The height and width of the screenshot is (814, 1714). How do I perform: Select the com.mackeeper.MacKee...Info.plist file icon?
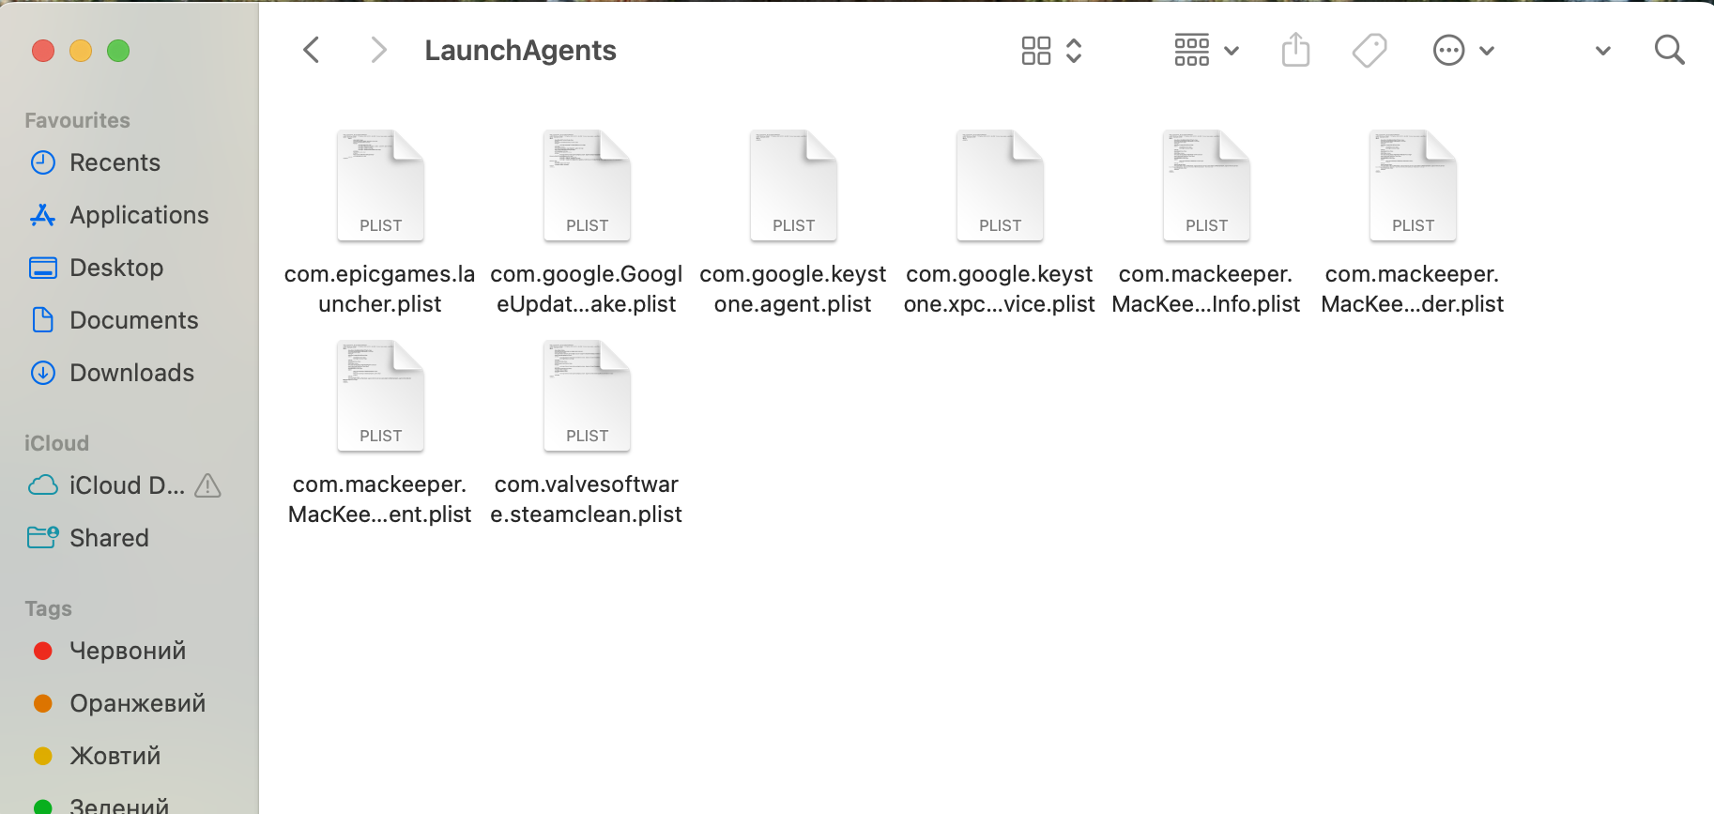(x=1206, y=185)
